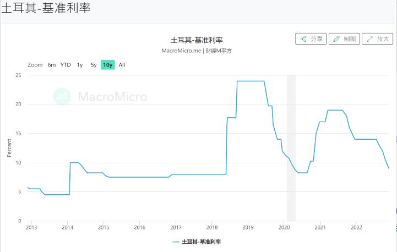Click the 24 percent peak plateau line
397x252 pixels.
(x=251, y=81)
